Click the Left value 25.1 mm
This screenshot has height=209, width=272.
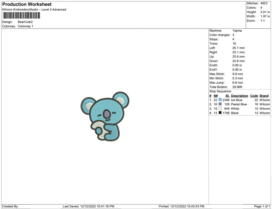pyautogui.click(x=238, y=48)
